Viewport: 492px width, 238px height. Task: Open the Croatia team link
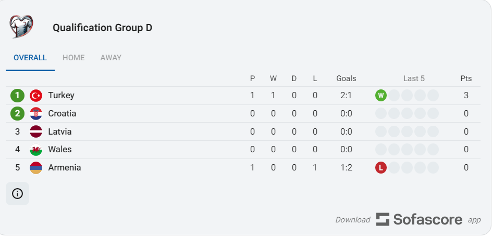(x=62, y=113)
